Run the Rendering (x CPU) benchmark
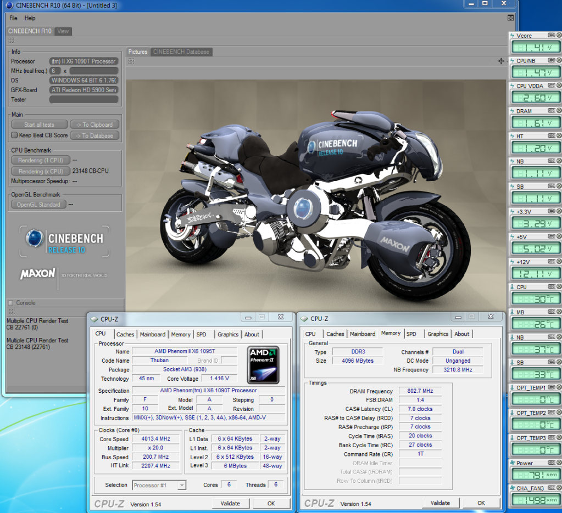The image size is (562, 513). pos(41,171)
